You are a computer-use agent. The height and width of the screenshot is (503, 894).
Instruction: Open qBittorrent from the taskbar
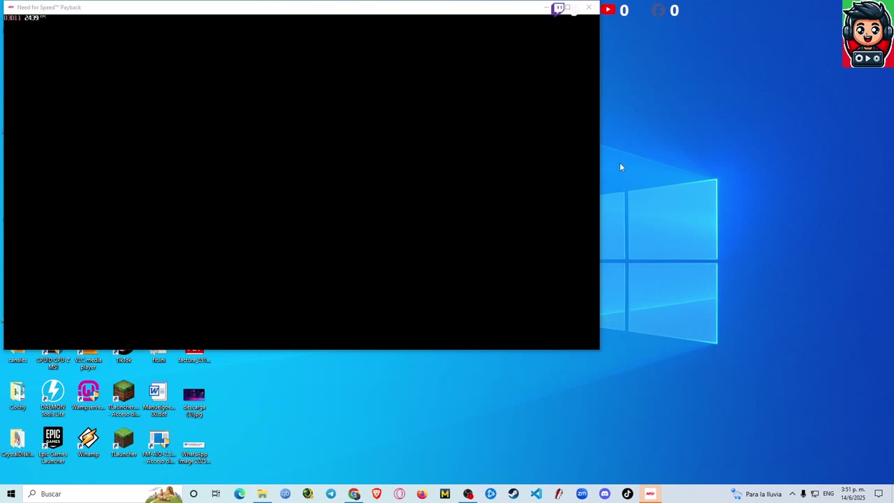[285, 494]
